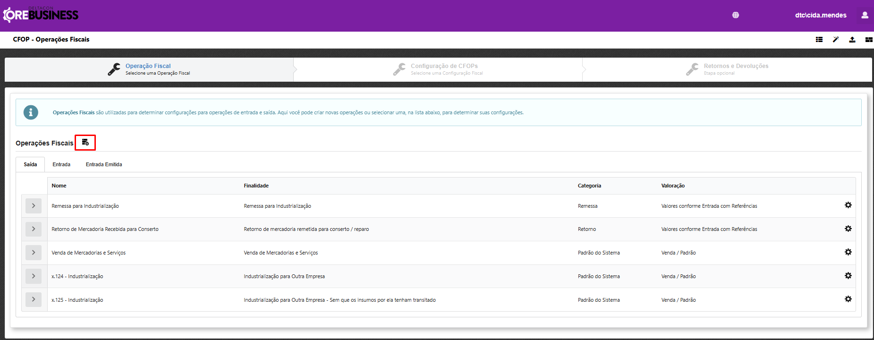Click the tile layout icon in top toolbar
The width and height of the screenshot is (874, 340).
click(x=868, y=40)
